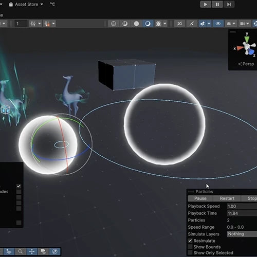Open the layers stack dropdown arrow
Screen dimensions: 257x257
[234, 24]
